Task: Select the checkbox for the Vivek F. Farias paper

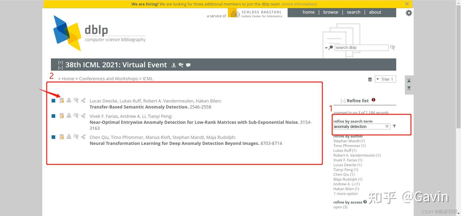Action: [53, 115]
